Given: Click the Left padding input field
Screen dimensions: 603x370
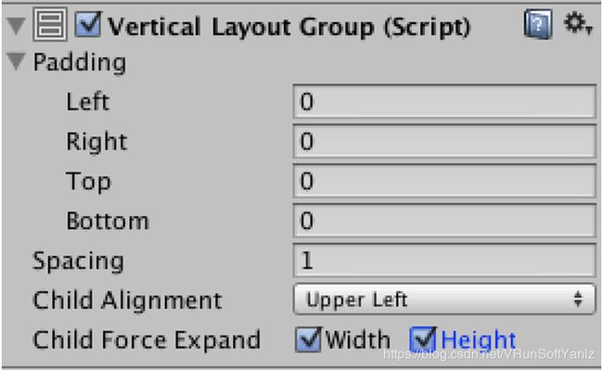Looking at the screenshot, I should tap(444, 101).
